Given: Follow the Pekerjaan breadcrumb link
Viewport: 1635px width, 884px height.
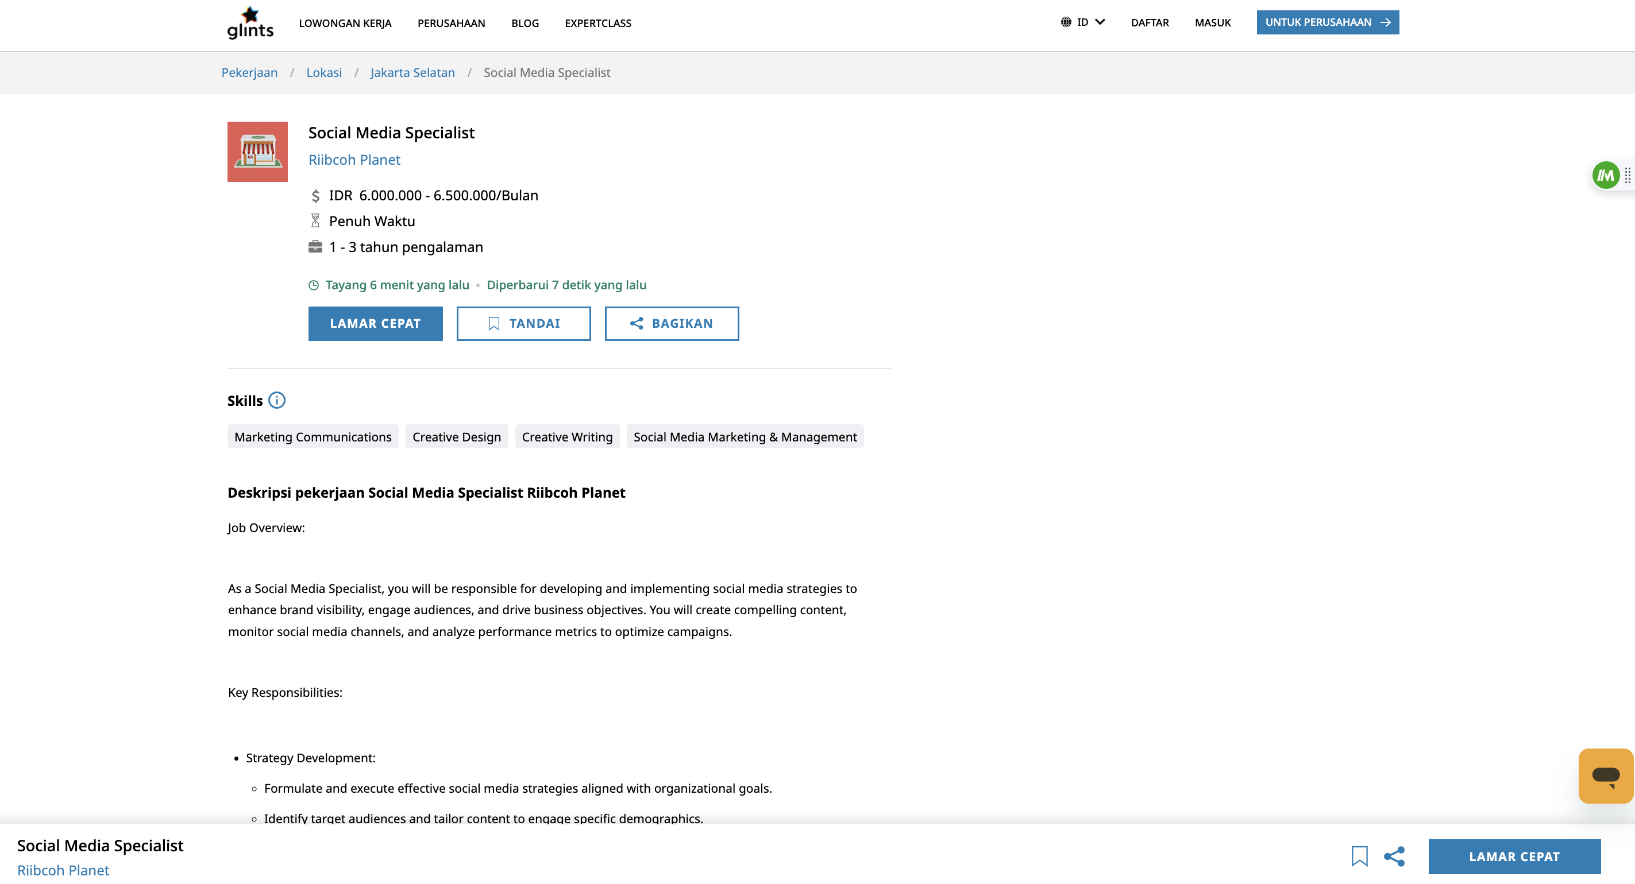Looking at the screenshot, I should point(249,72).
